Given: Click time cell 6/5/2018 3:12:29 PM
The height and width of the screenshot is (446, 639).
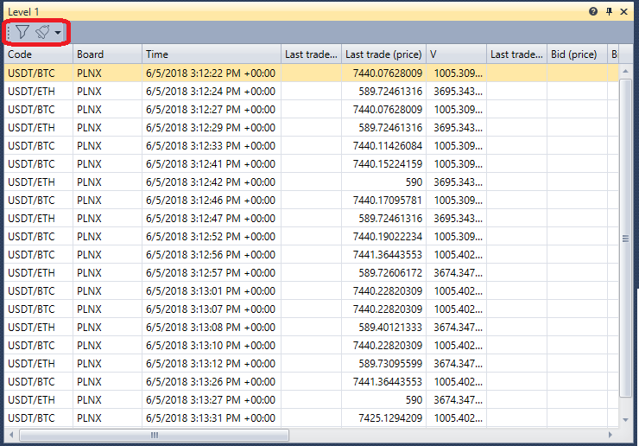Looking at the screenshot, I should click(211, 128).
